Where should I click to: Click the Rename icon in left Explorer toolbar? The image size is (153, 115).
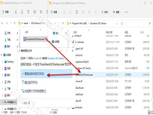pos(35,12)
